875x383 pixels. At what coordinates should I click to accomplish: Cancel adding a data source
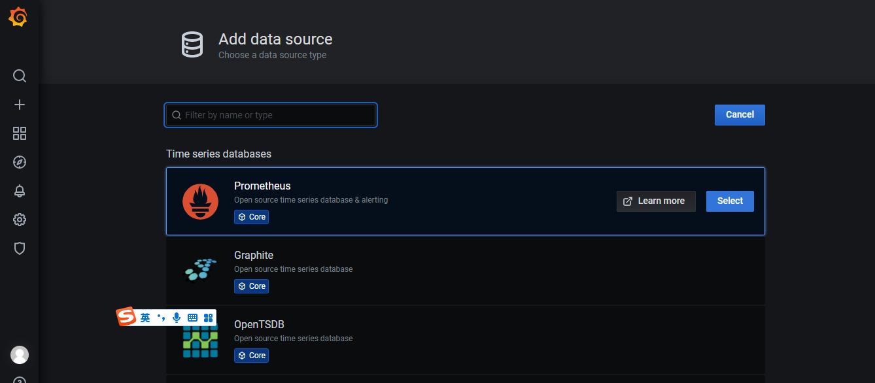[740, 114]
